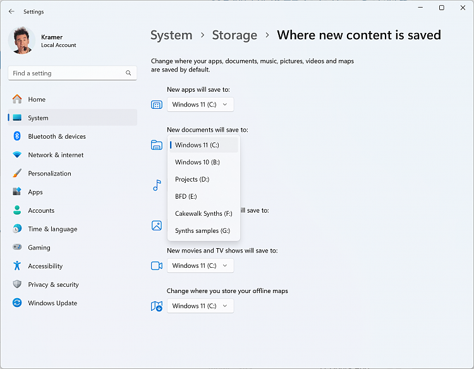This screenshot has width=474, height=369.
Task: Expand movies and TV shows save dropdown
Action: click(200, 265)
